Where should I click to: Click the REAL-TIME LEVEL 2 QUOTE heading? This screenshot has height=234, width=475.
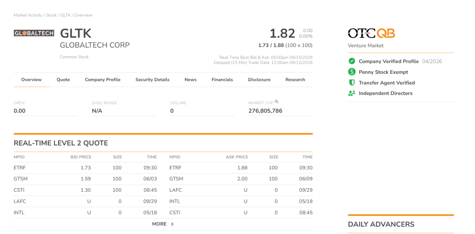click(61, 143)
